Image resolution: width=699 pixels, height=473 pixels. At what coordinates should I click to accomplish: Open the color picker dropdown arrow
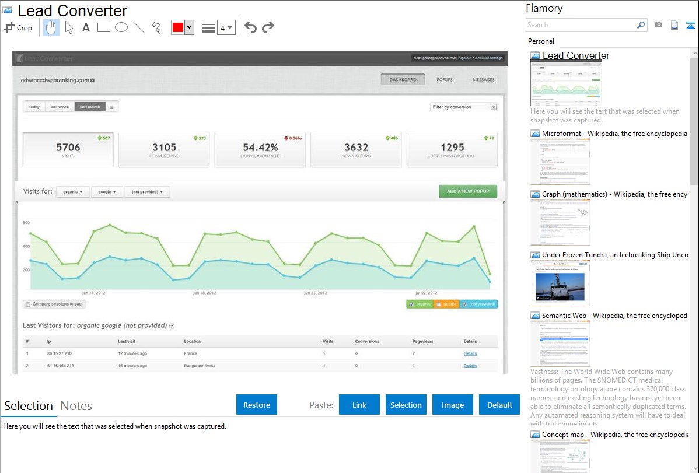[189, 27]
